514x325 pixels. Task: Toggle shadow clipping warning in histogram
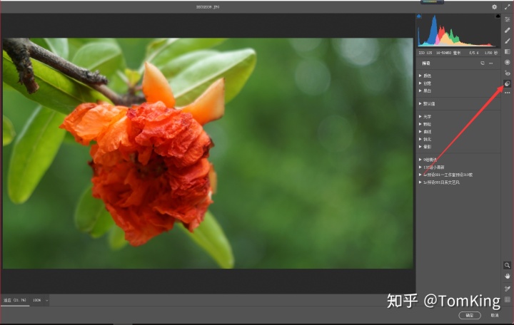(x=419, y=16)
